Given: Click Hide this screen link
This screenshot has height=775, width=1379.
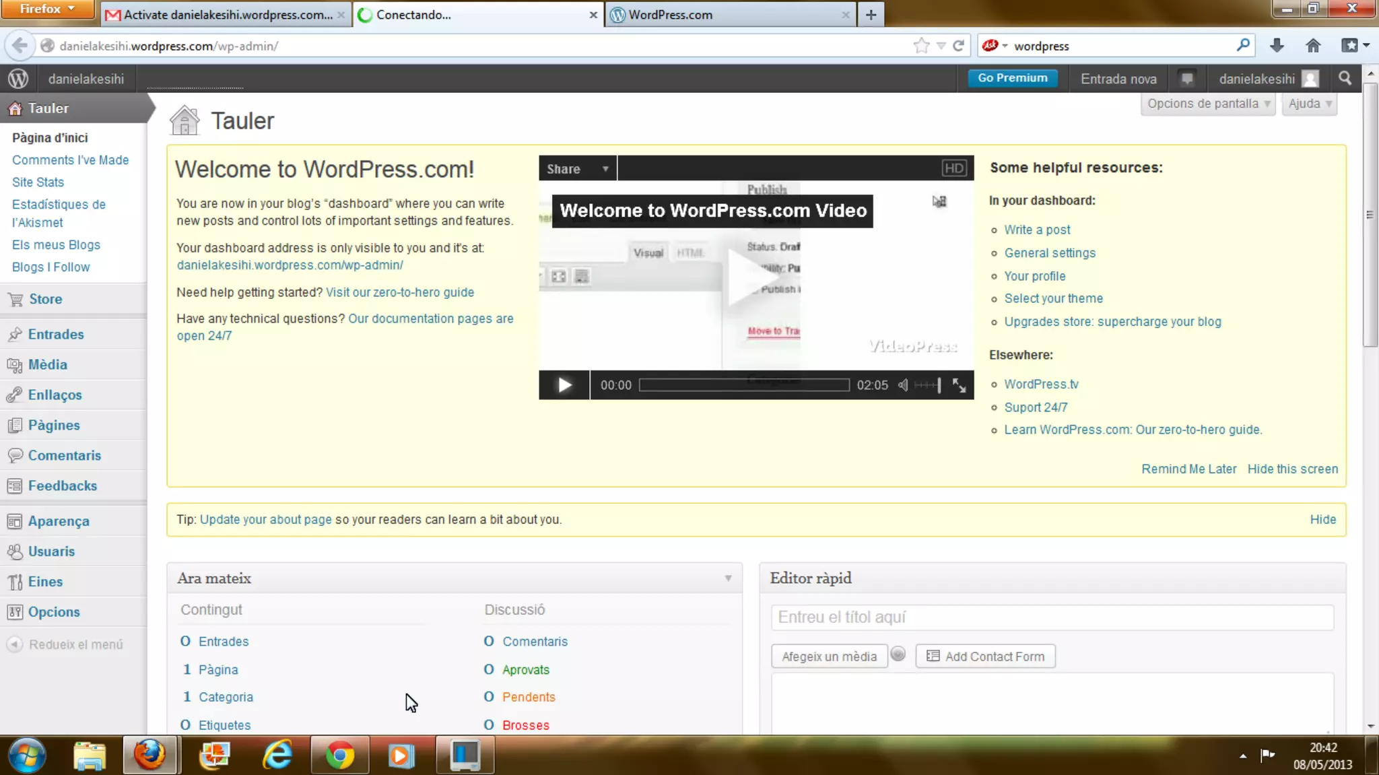Looking at the screenshot, I should pyautogui.click(x=1293, y=469).
